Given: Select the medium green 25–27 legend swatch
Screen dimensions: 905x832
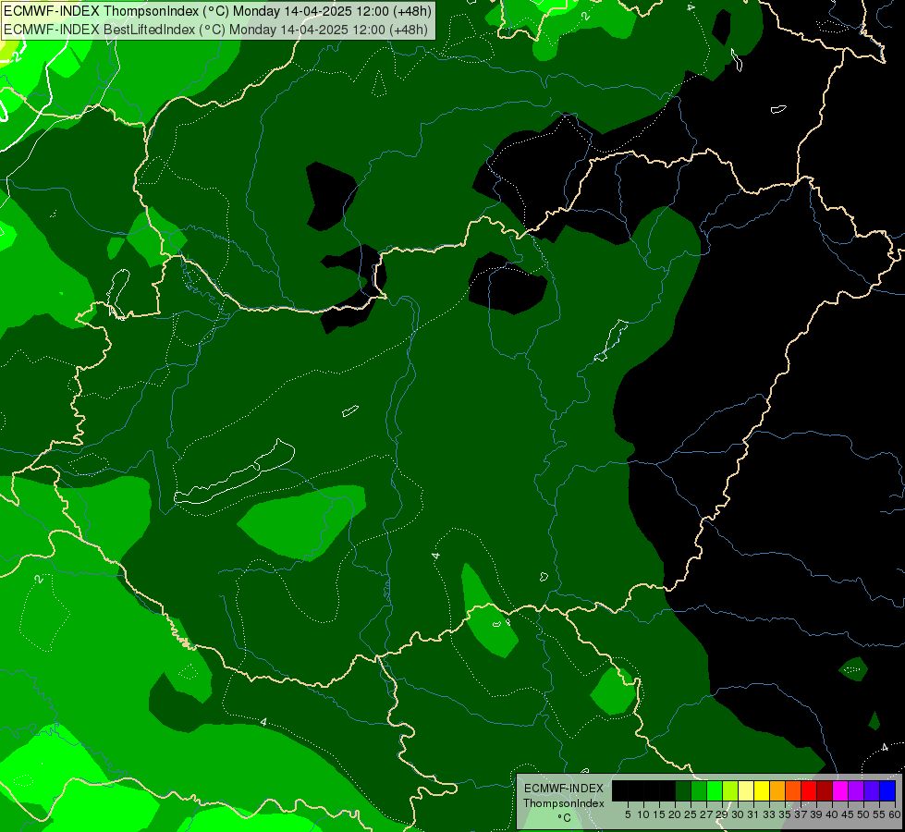Looking at the screenshot, I should pyautogui.click(x=699, y=790).
